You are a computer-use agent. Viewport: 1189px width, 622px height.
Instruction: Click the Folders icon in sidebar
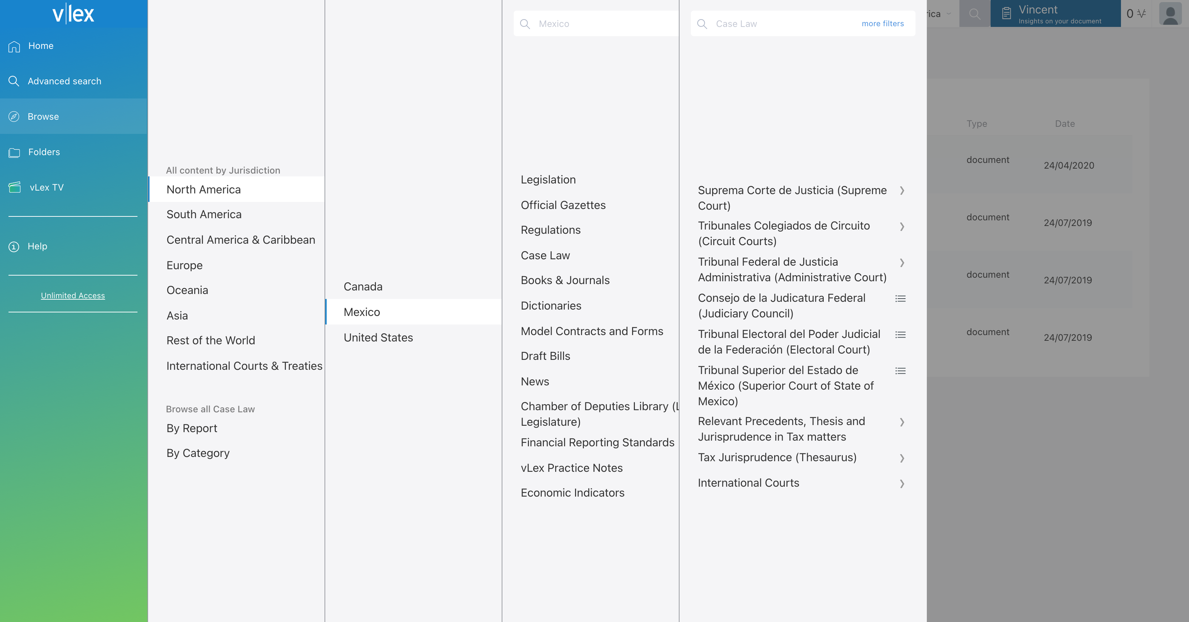[14, 152]
